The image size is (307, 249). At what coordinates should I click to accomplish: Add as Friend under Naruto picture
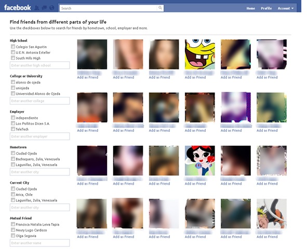coord(267,237)
